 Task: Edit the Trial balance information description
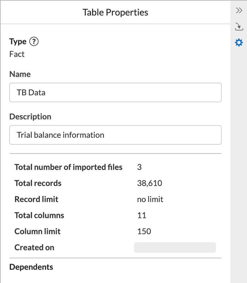coord(115,135)
